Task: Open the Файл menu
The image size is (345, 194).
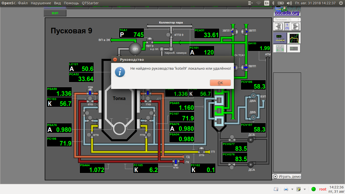Action: (x=23, y=3)
